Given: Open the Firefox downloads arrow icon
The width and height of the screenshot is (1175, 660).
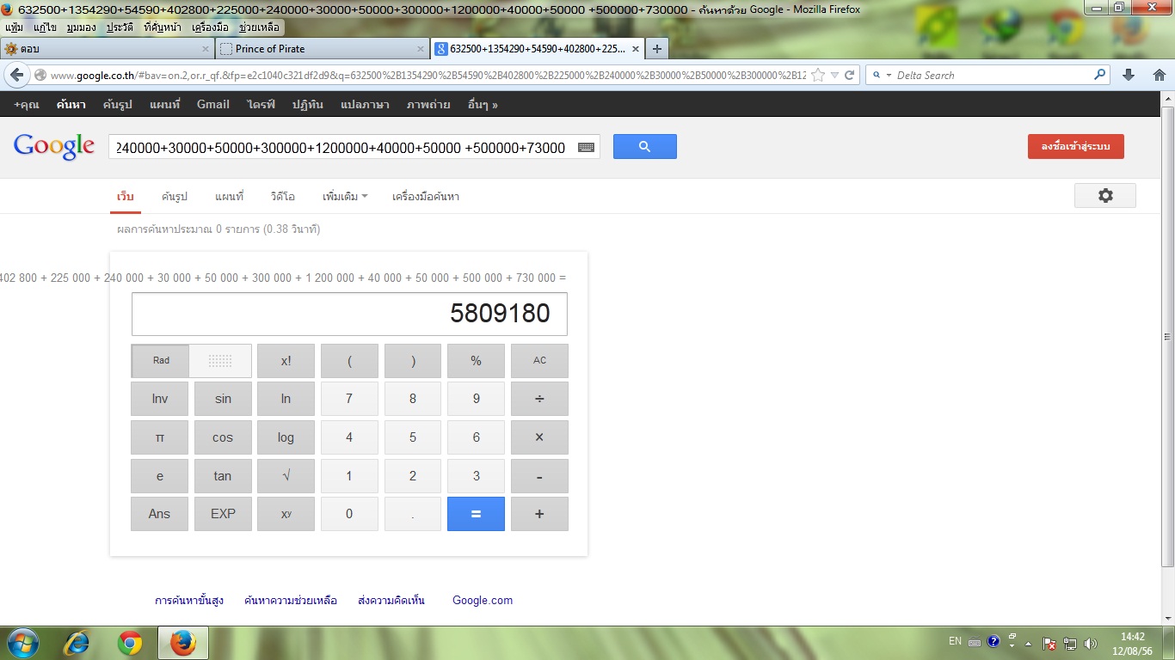Looking at the screenshot, I should [x=1129, y=75].
